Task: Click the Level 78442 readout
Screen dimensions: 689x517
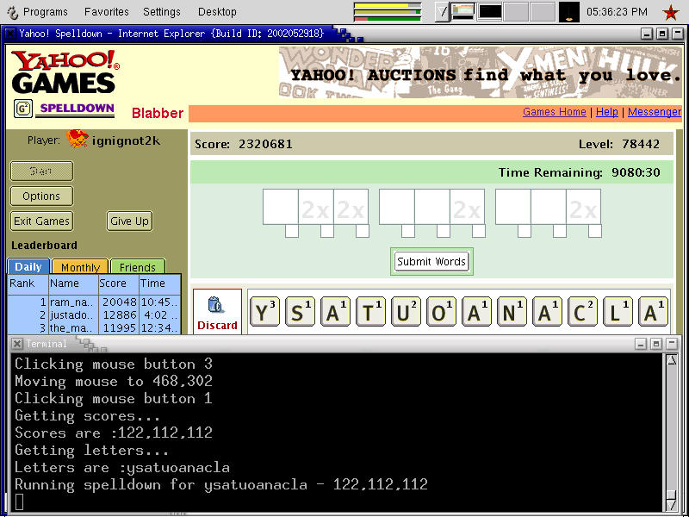Action: point(618,144)
